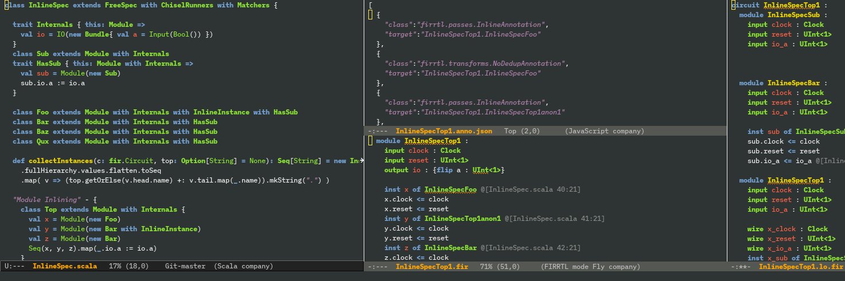Click 'val y = Module(new Bar with InlineInstance)'
Image resolution: width=845 pixels, height=281 pixels.
click(115, 229)
